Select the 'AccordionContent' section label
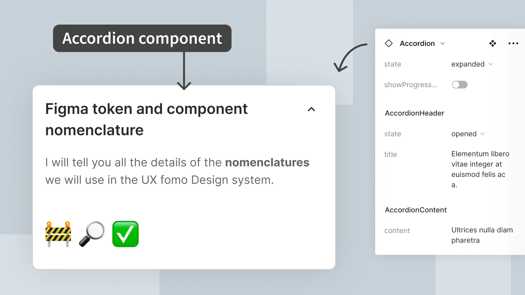 click(x=416, y=210)
